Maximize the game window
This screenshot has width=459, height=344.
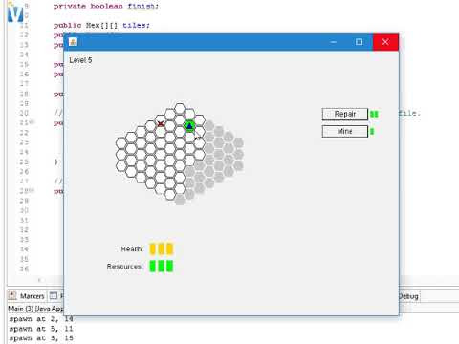360,42
